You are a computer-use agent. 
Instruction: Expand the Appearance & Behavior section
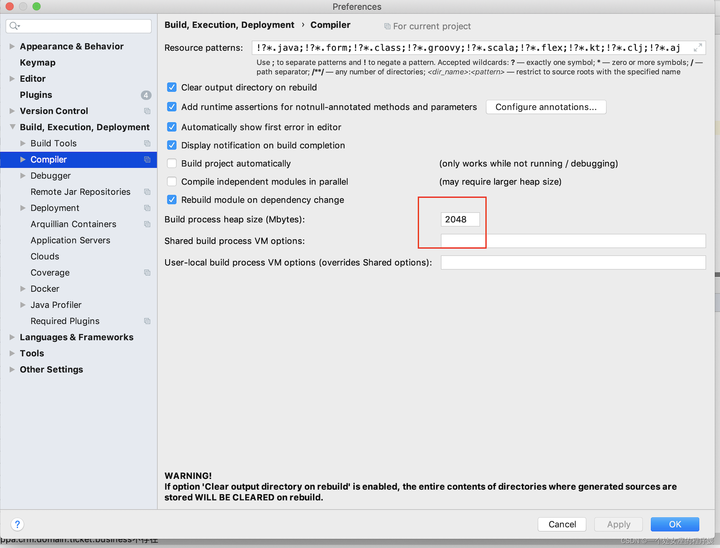click(12, 47)
